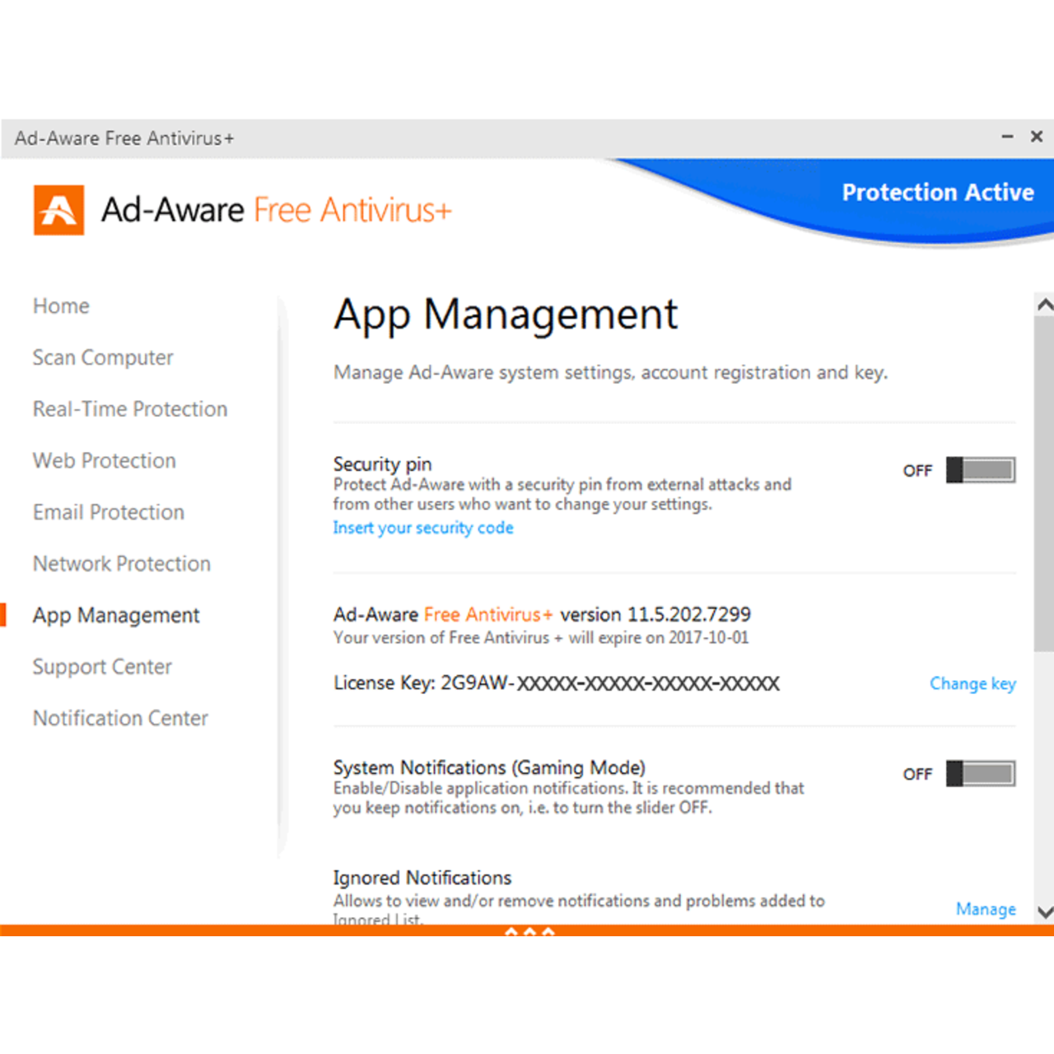
Task: Click the version 11.5.202.7299 text
Action: tap(655, 614)
